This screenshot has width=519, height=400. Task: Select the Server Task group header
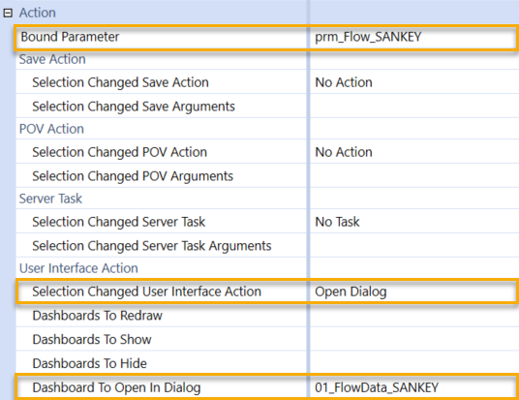[50, 199]
